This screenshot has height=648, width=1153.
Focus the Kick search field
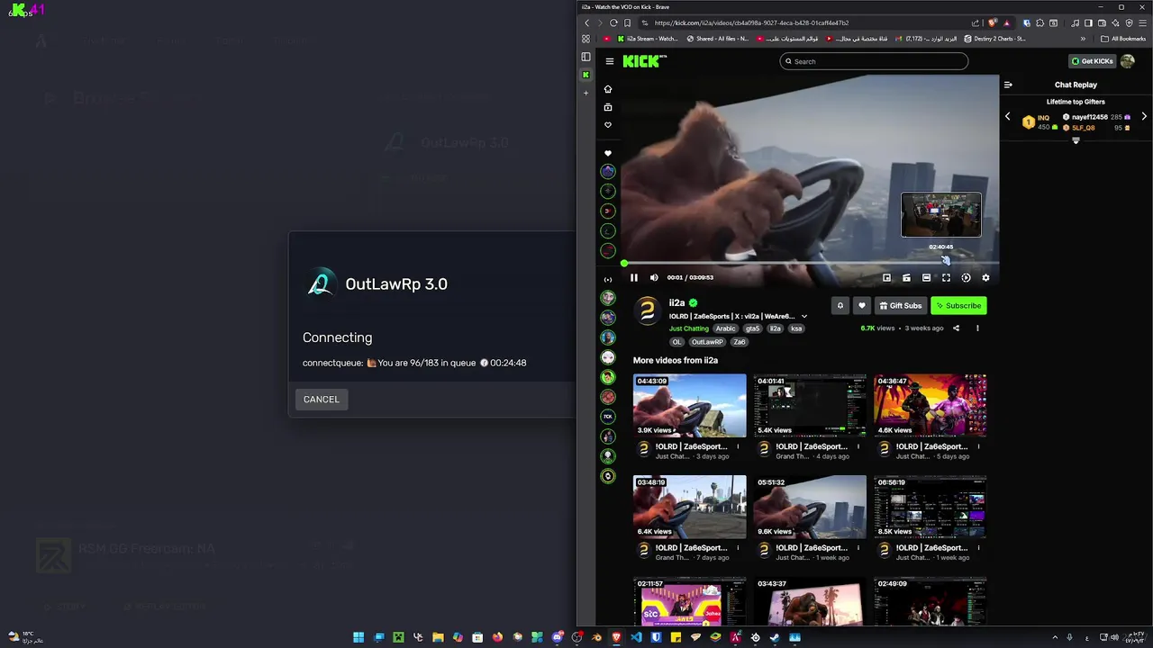874,61
